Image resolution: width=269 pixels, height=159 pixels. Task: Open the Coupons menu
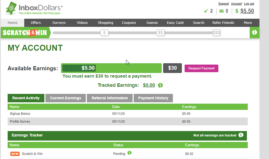[129, 23]
